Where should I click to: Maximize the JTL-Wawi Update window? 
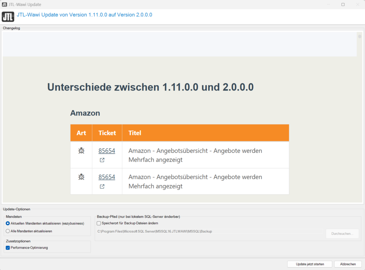[x=343, y=4]
